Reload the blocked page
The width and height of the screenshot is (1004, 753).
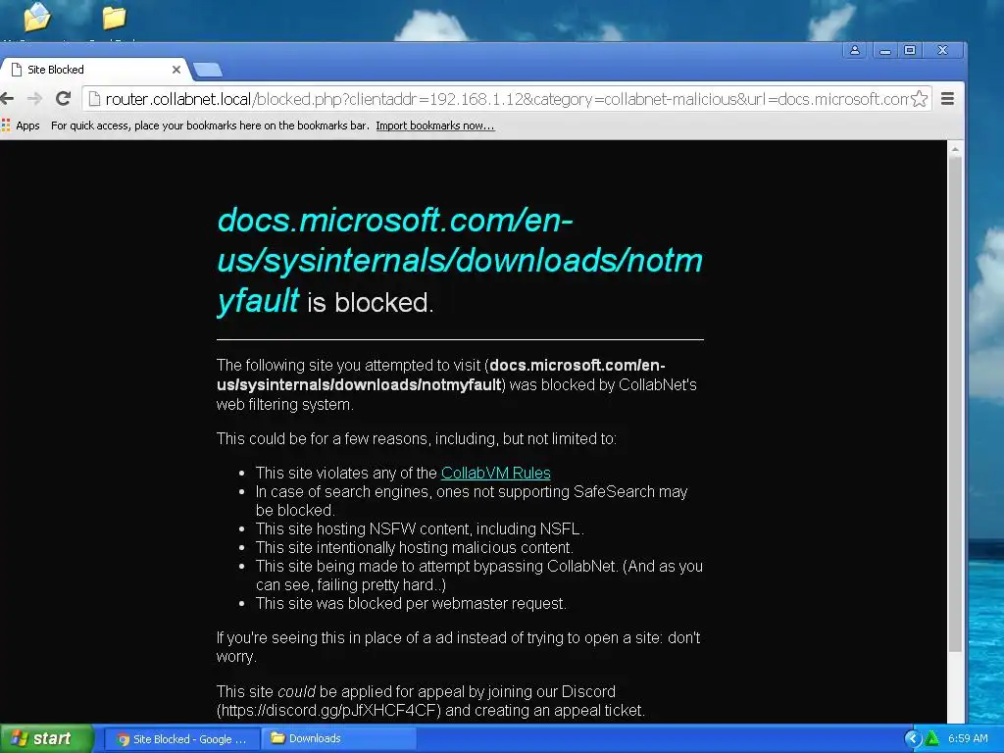63,99
